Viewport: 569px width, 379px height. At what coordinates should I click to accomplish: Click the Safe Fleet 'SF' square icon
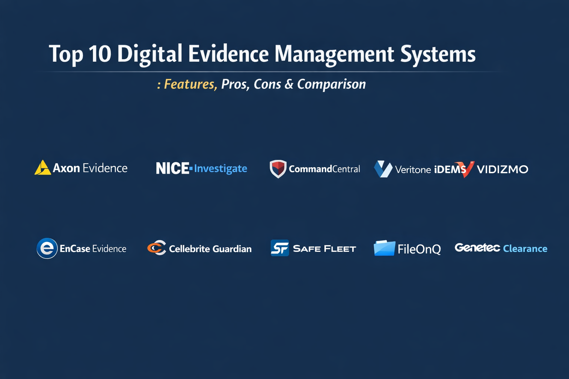tap(280, 248)
